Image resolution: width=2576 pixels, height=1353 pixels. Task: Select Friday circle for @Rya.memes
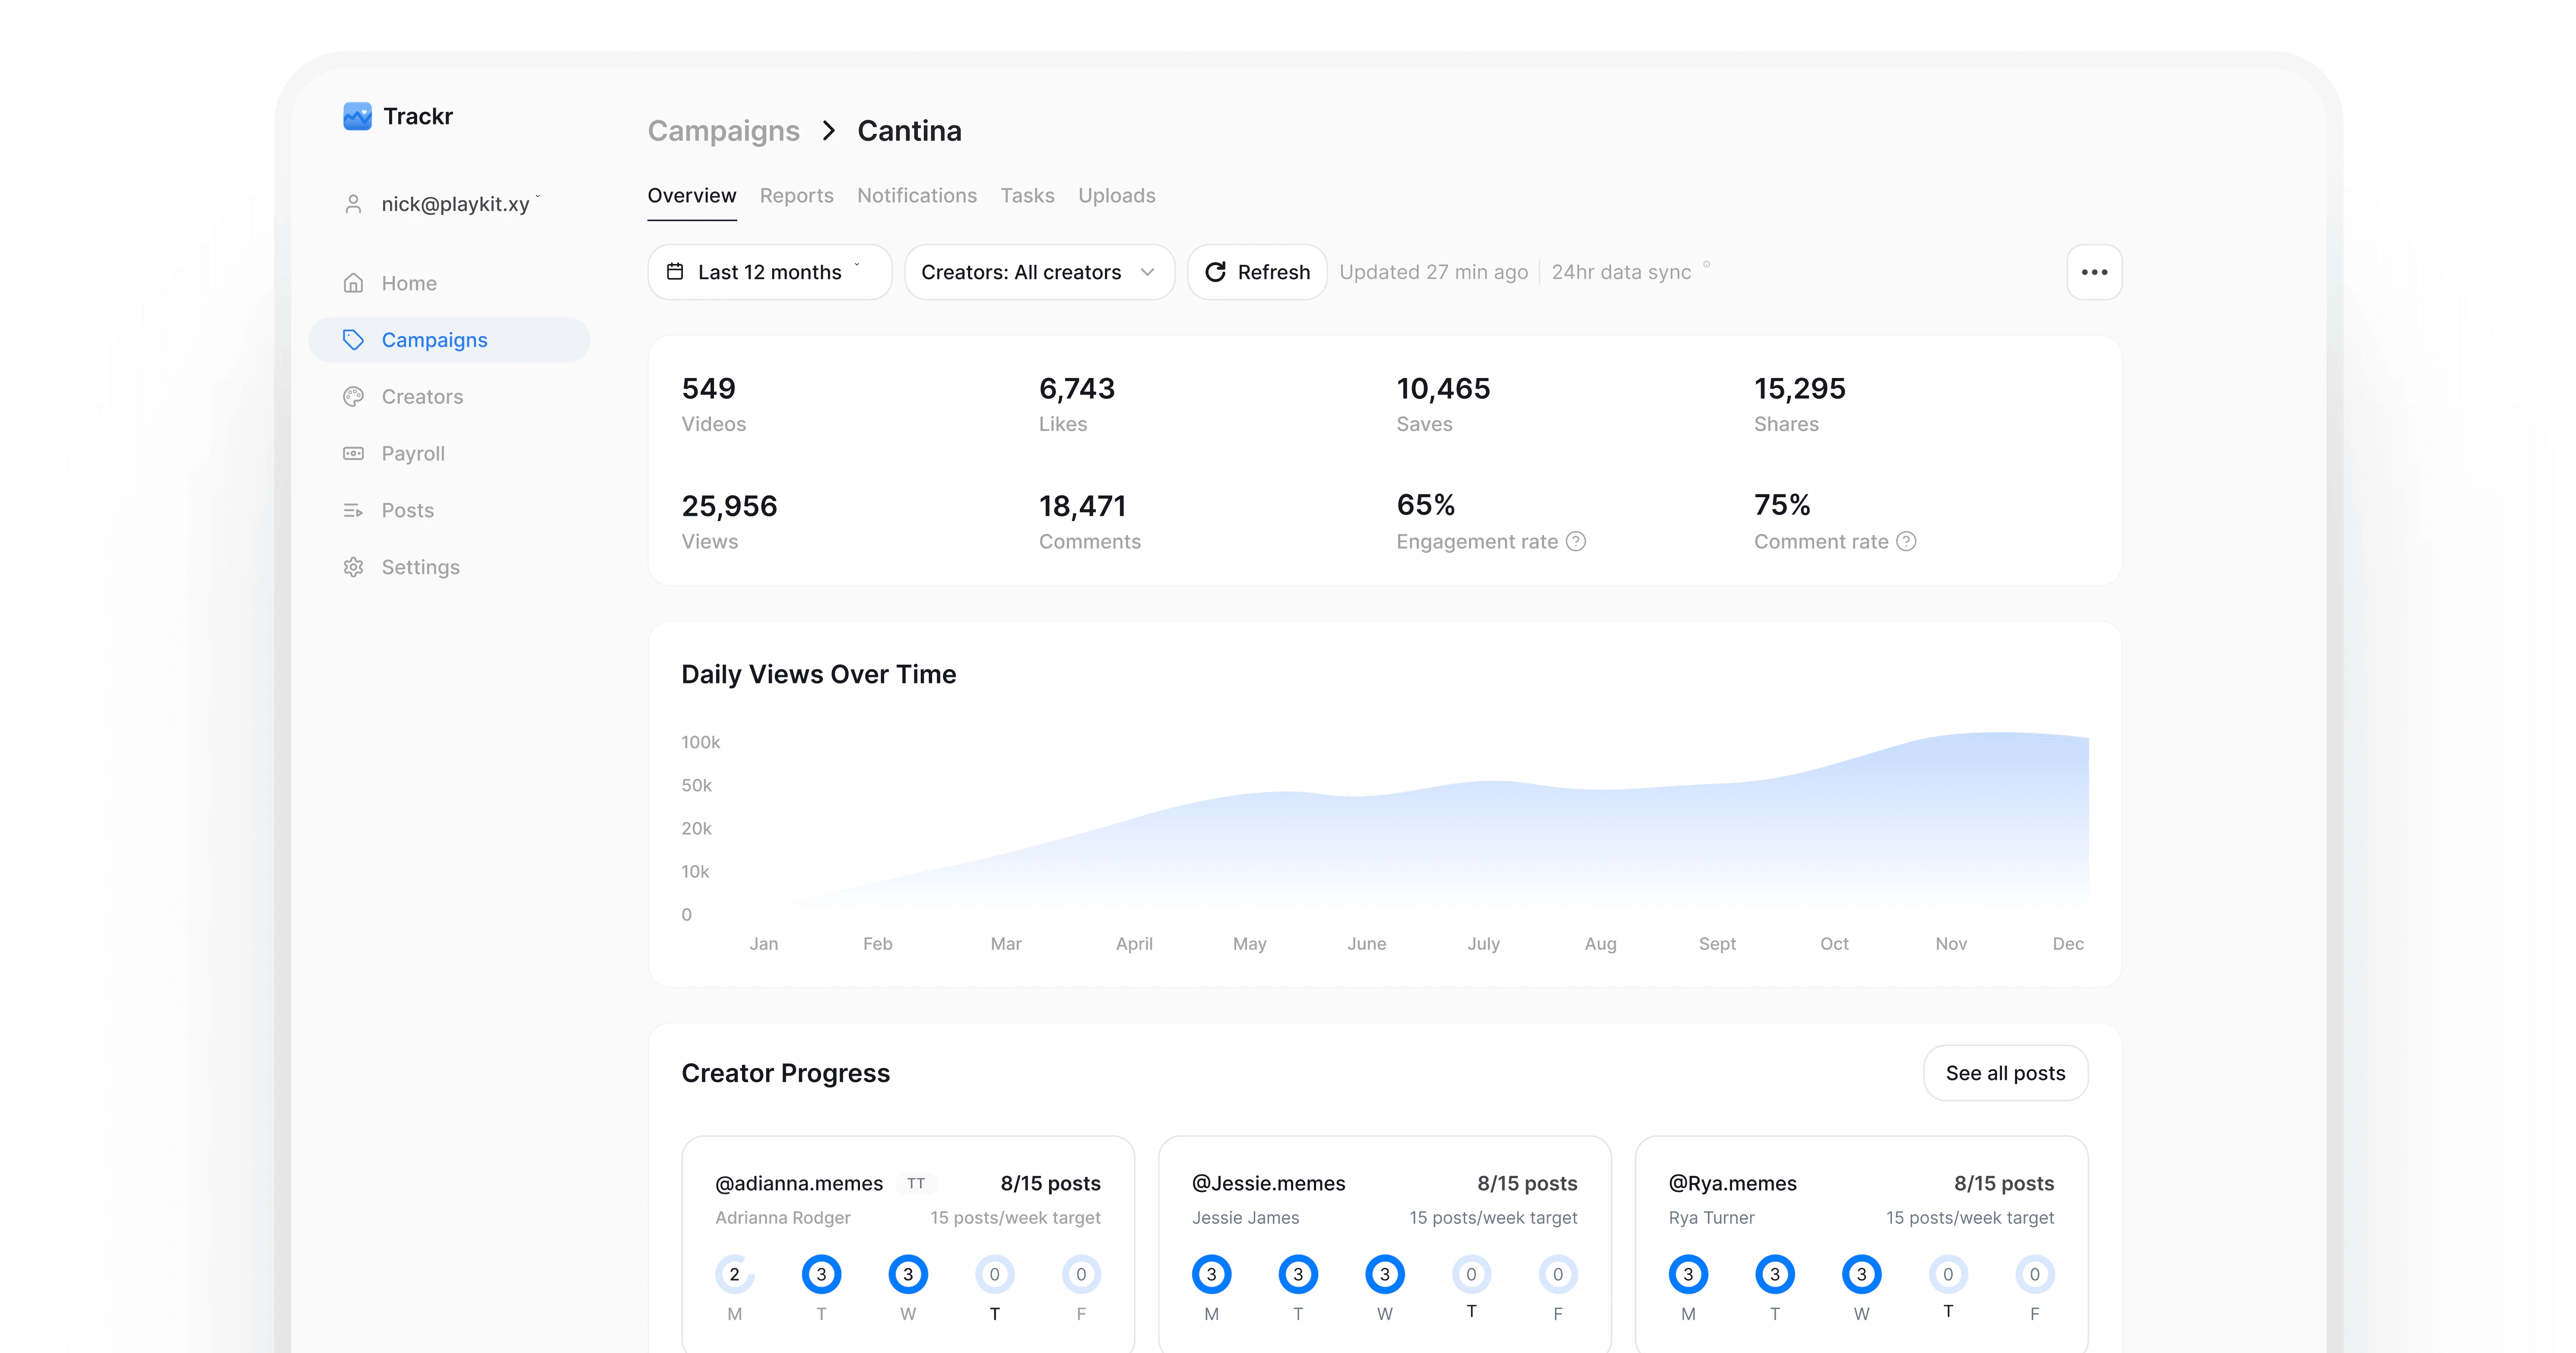2034,1274
